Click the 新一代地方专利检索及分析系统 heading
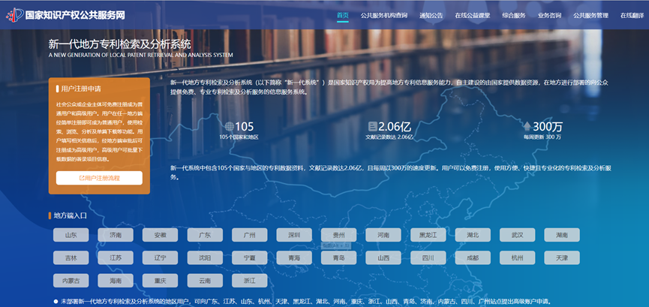The image size is (649, 307). [119, 44]
